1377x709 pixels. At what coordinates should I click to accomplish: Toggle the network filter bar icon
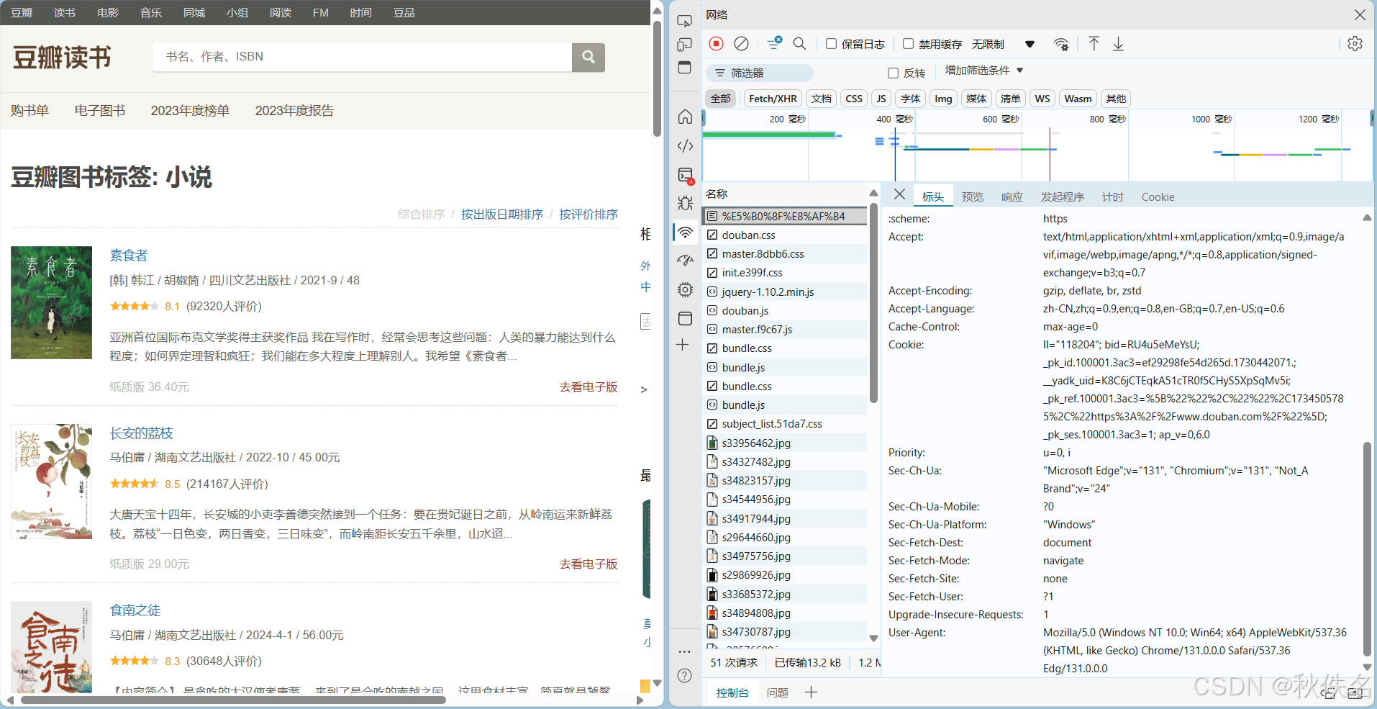click(x=774, y=44)
